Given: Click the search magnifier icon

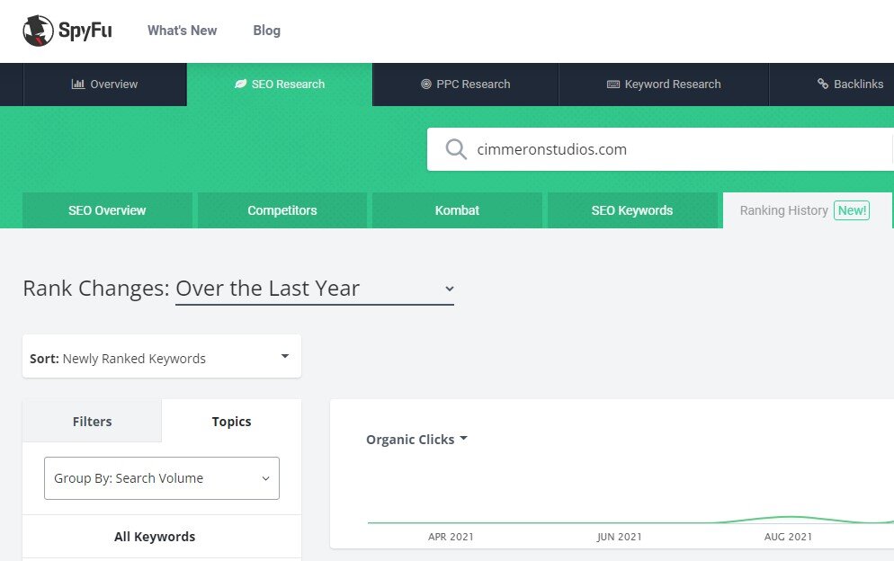Looking at the screenshot, I should click(x=456, y=149).
